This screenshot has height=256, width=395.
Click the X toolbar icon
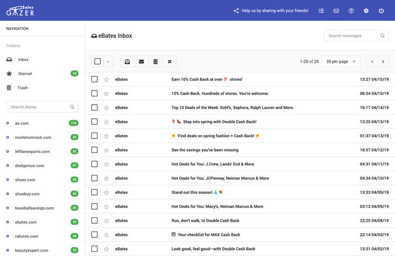170,62
